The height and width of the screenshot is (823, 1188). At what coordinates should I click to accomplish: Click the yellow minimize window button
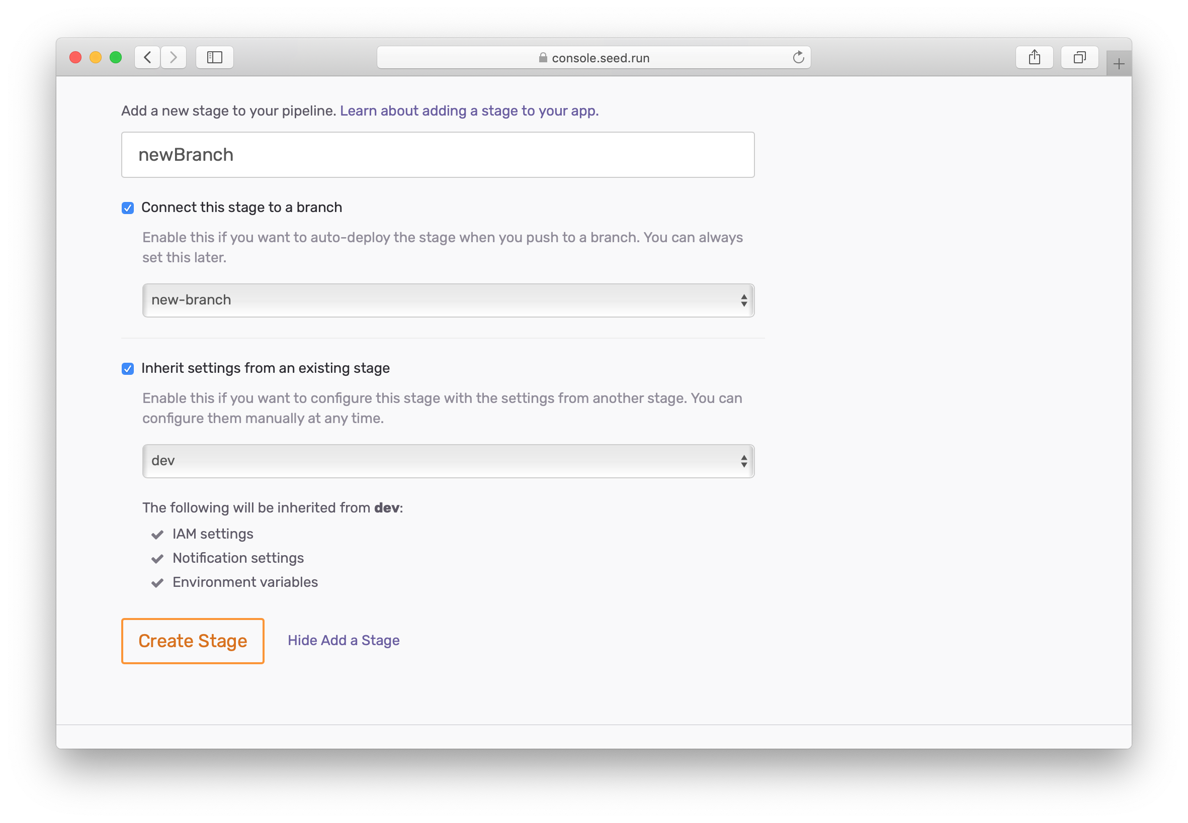pos(96,57)
